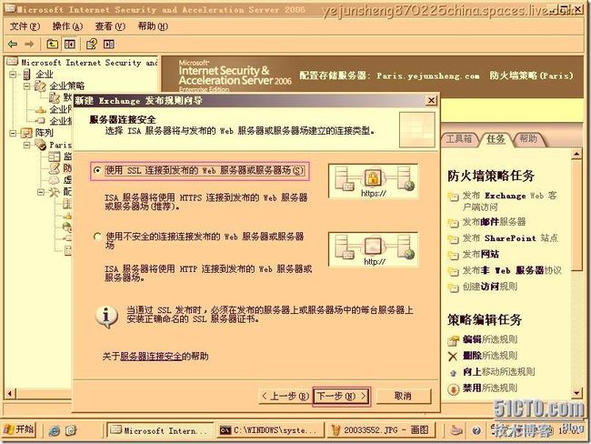Viewport: 591px width, 444px height.
Task: Open the 查看(V) menu
Action: [110, 26]
